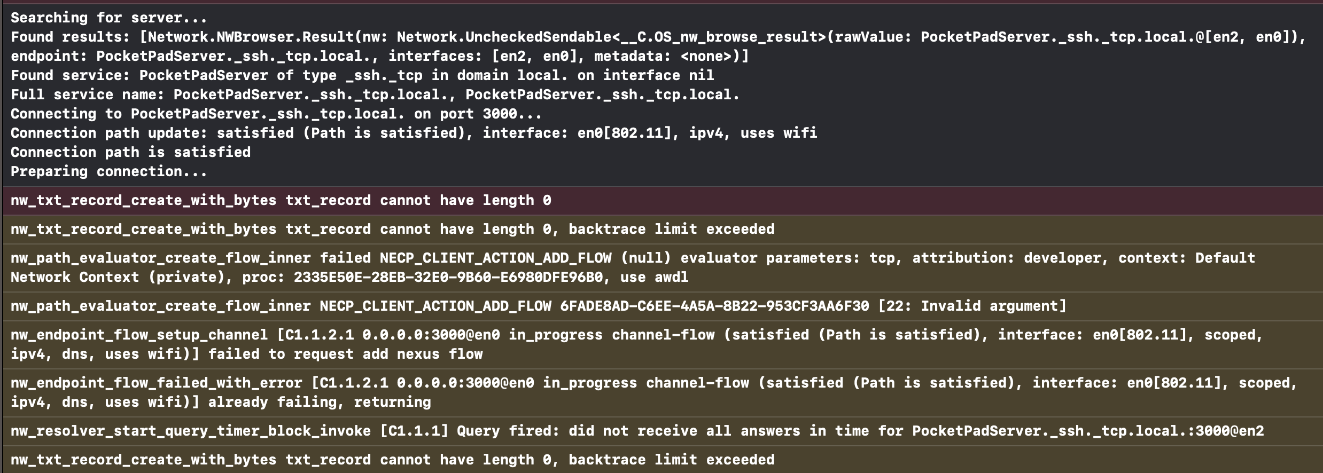Select the 'Connection path is satisfied' line
This screenshot has height=473, width=1323.
(130, 152)
